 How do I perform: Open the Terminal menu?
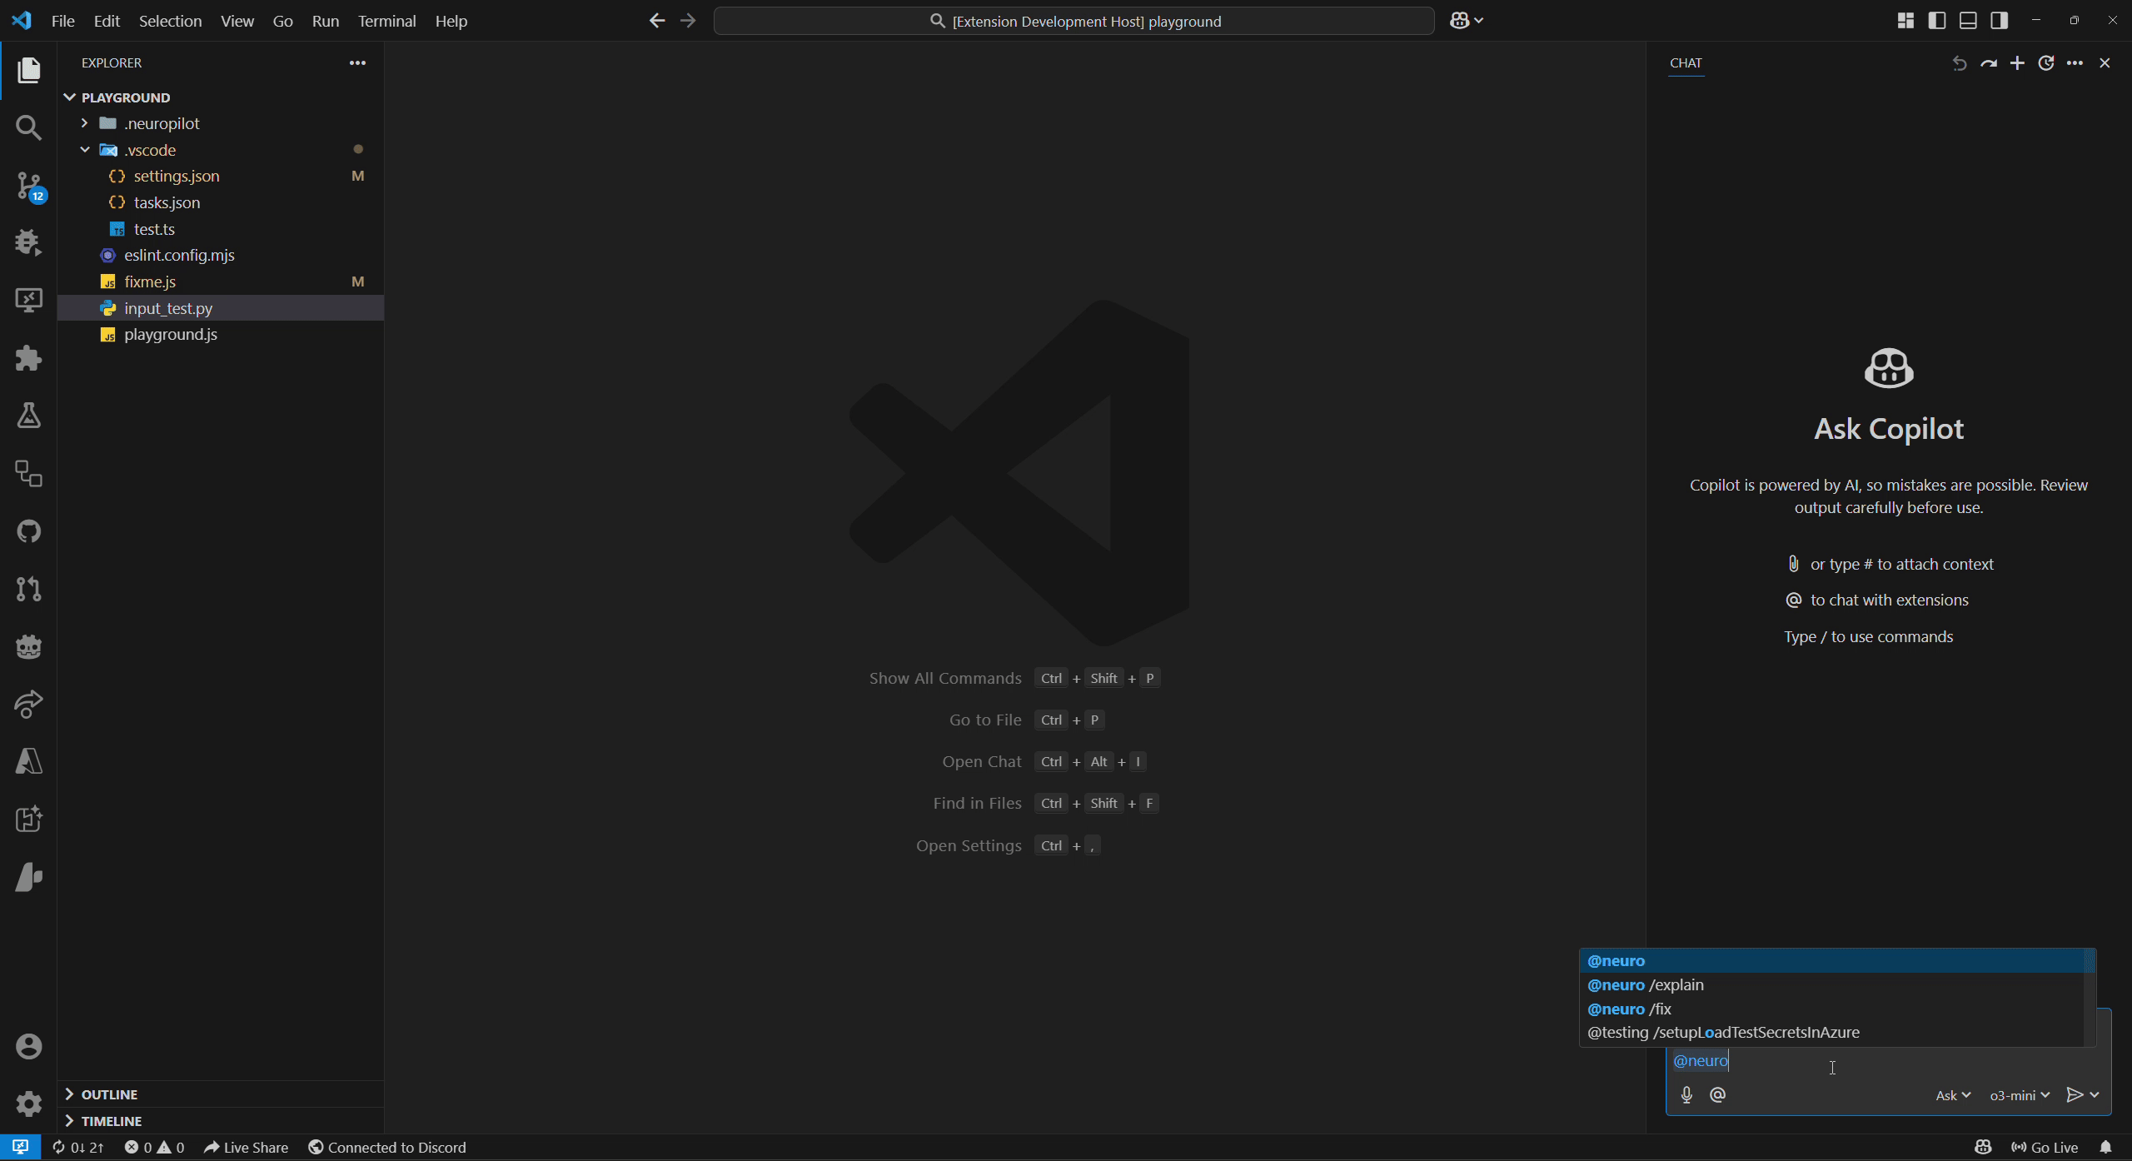coord(386,21)
